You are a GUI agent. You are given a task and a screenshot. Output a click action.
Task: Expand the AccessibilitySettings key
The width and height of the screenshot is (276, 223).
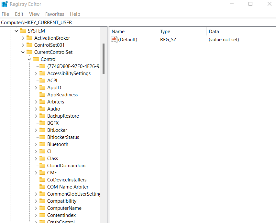[36, 73]
